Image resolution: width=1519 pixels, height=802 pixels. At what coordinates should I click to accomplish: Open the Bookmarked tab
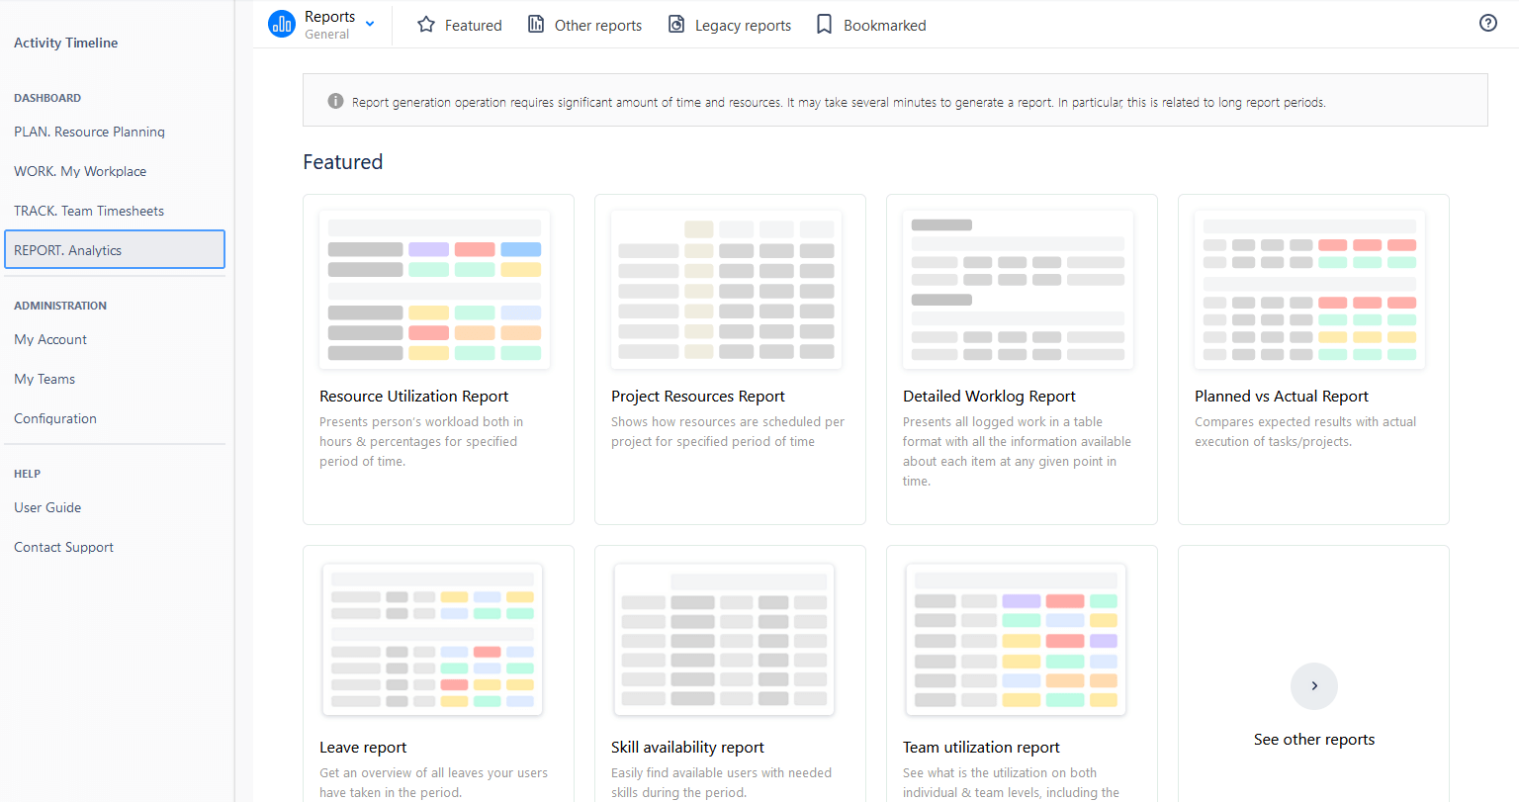(871, 25)
